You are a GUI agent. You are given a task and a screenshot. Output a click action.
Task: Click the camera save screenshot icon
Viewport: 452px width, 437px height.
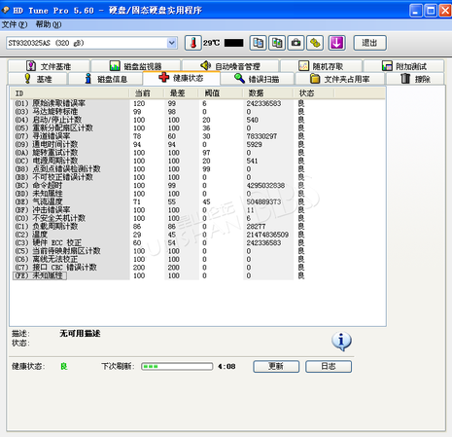(x=296, y=43)
